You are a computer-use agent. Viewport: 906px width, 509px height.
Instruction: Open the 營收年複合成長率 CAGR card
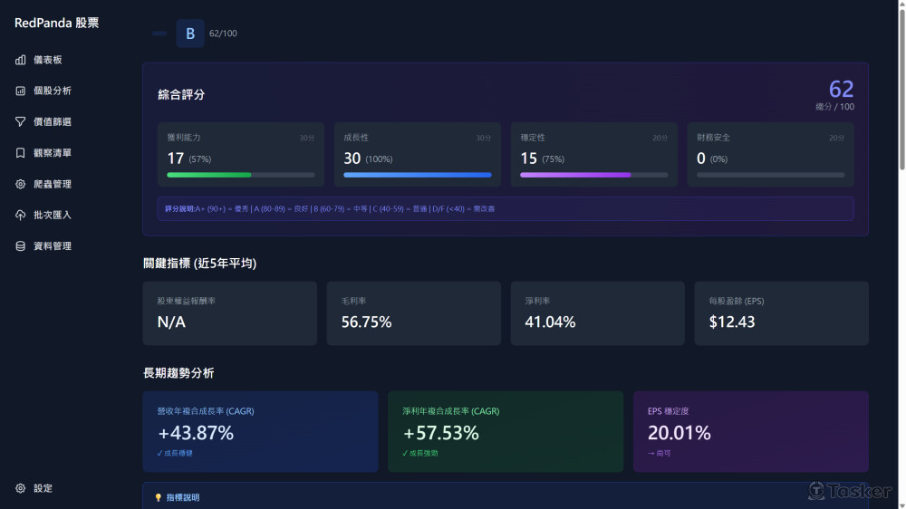(261, 432)
